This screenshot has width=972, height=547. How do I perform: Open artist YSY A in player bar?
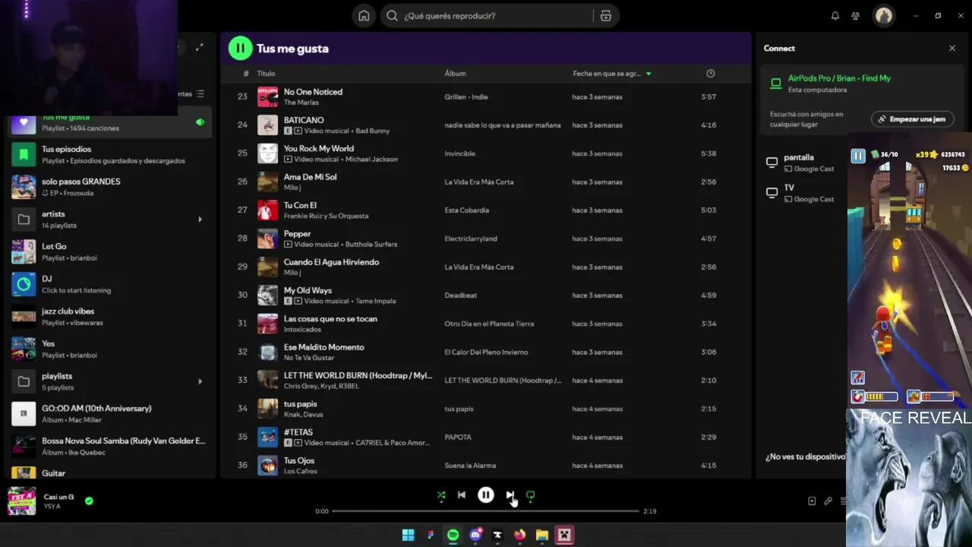click(52, 507)
